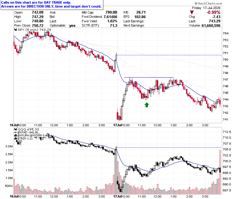Click the Volume 61,660,596 value
Viewport: 236px width, 199px height.
(211, 26)
